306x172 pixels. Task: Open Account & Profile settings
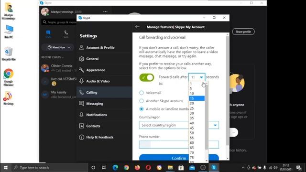(x=104, y=48)
